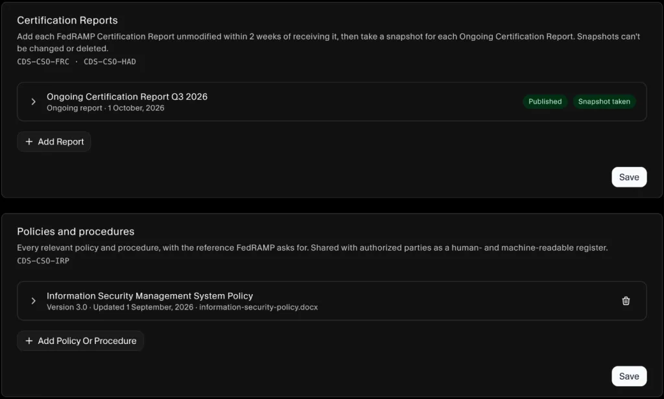Click the Add Report button
Image resolution: width=664 pixels, height=399 pixels.
[54, 142]
